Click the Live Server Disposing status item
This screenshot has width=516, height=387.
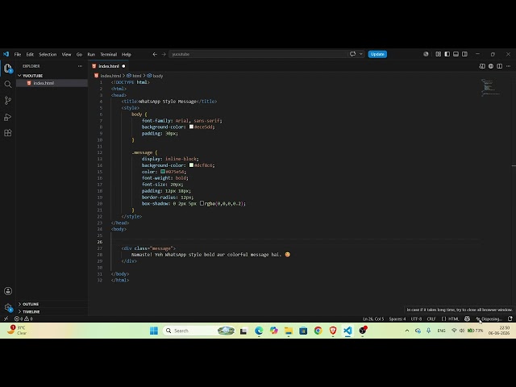[489, 318]
